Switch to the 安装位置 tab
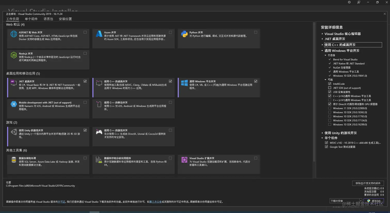This screenshot has width=390, height=213. 65,19
